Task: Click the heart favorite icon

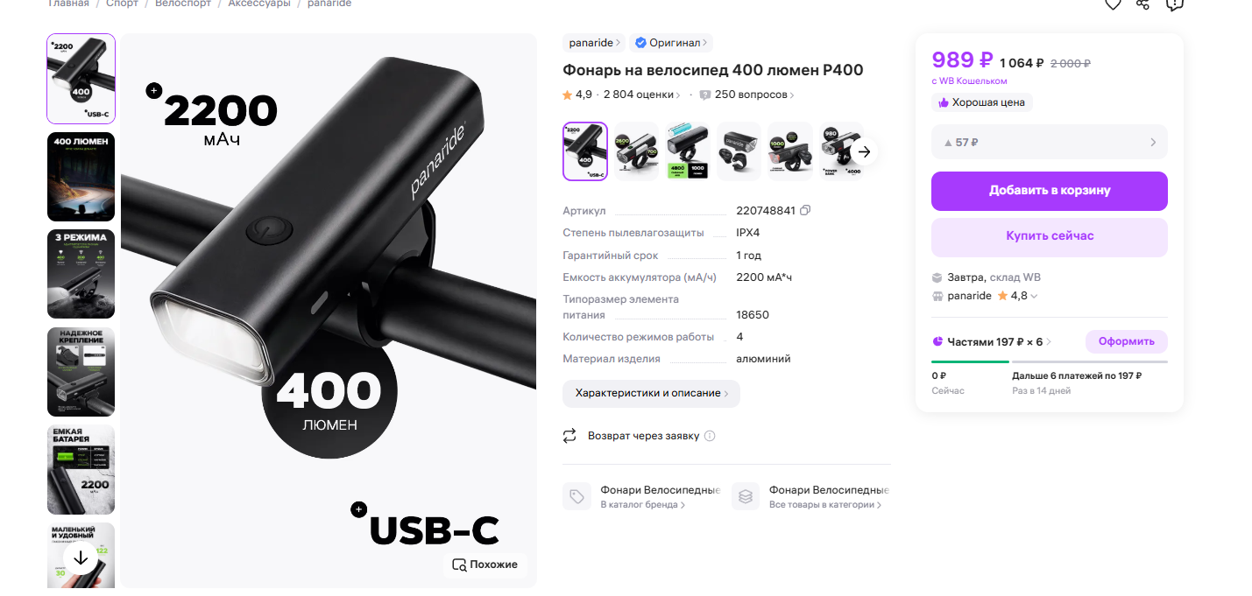Action: 1113,4
